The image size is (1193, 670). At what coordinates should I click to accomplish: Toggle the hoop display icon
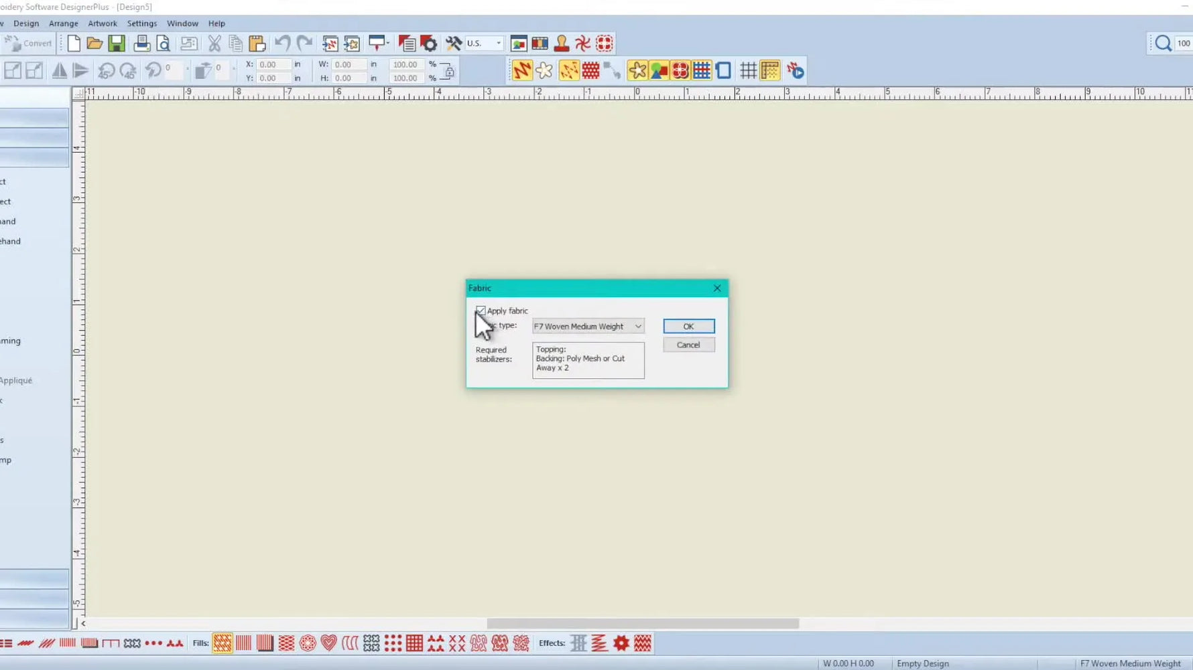click(723, 70)
